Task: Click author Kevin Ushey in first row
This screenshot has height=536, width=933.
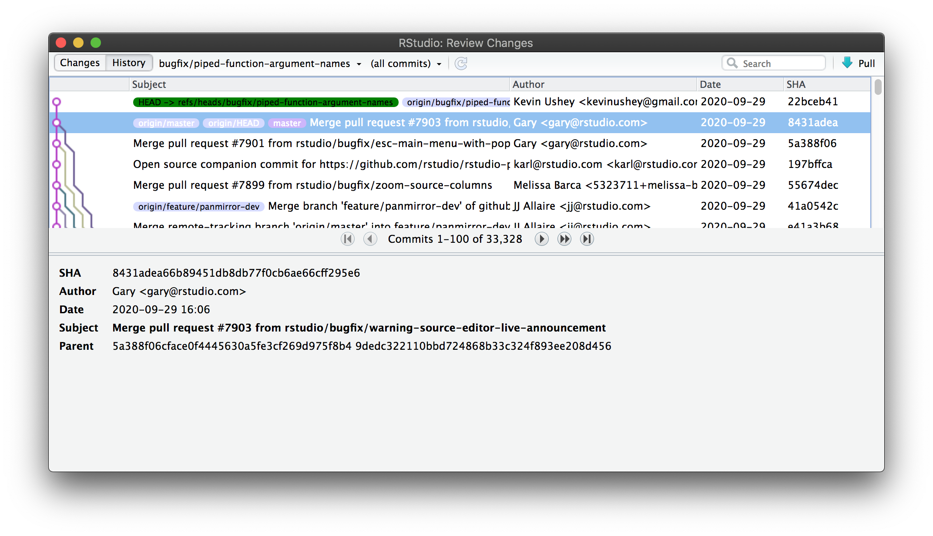Action: [x=605, y=102]
